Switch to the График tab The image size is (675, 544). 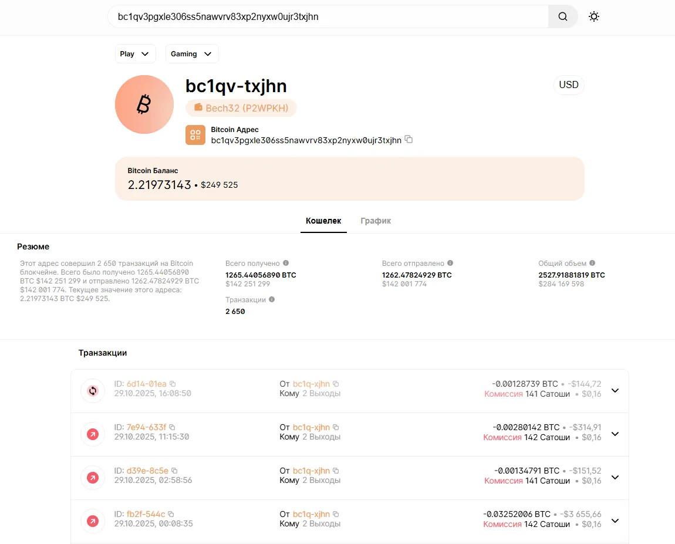click(x=376, y=221)
